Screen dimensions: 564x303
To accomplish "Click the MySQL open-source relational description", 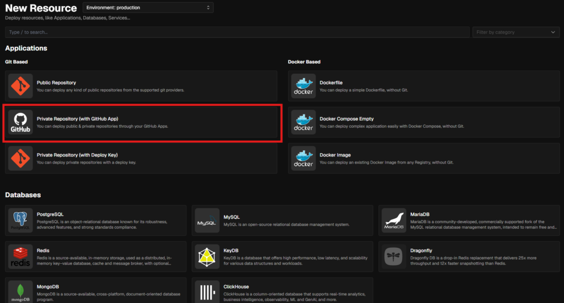I will [286, 225].
